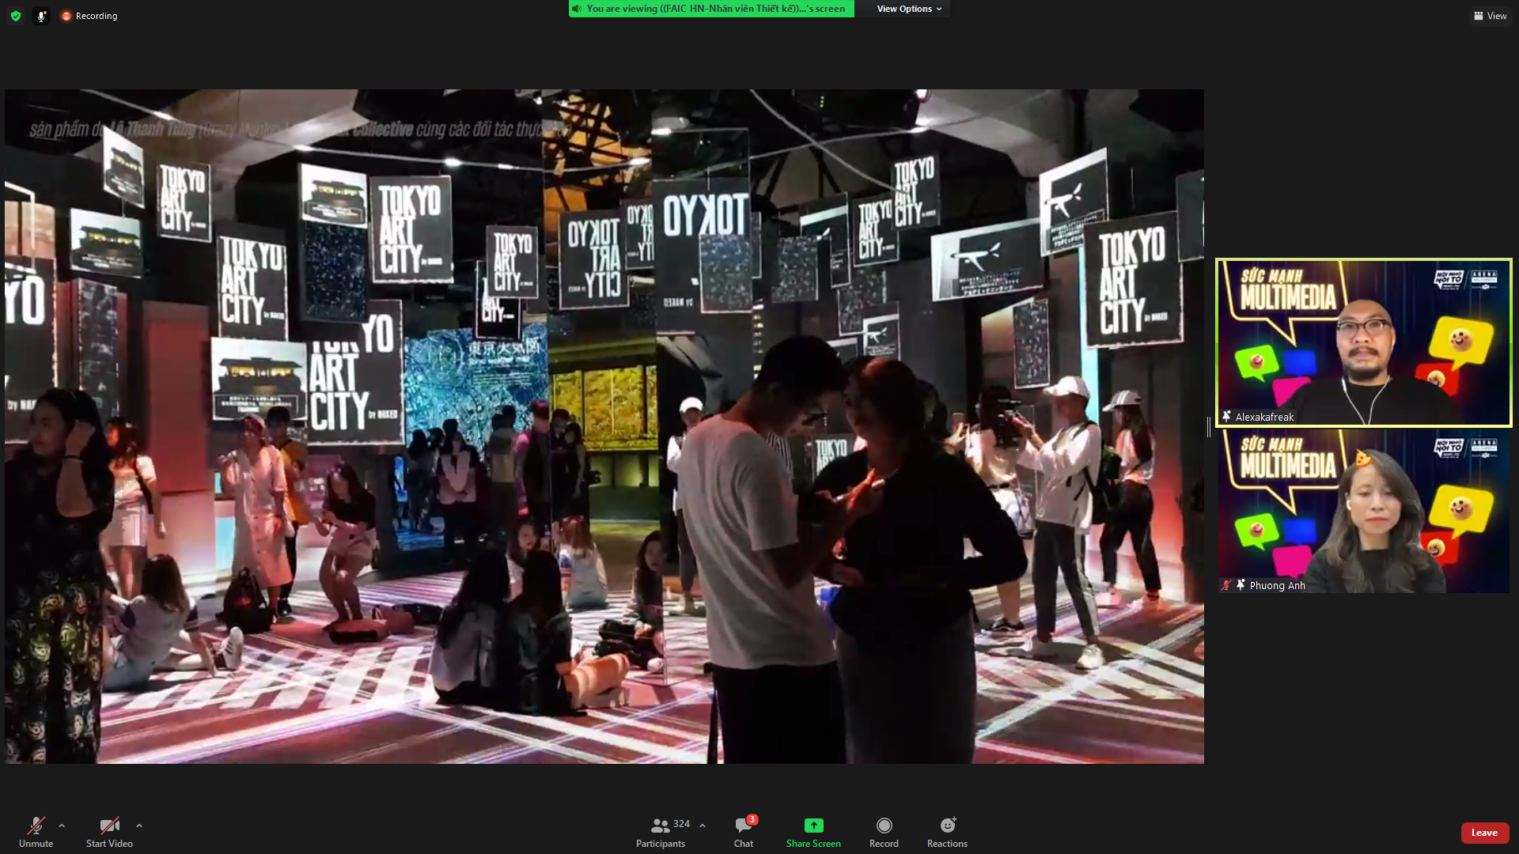The image size is (1519, 854).
Task: Click the green encryption shield icon
Action: click(16, 16)
